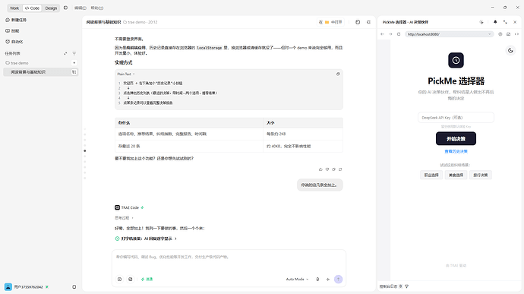Click the thumbs down icon under the reply
This screenshot has width=524, height=294.
coord(327,169)
